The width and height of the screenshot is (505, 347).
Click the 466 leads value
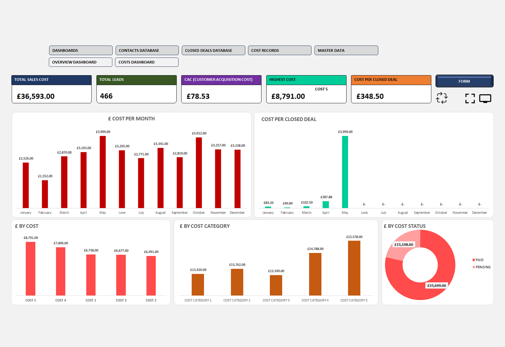[106, 96]
